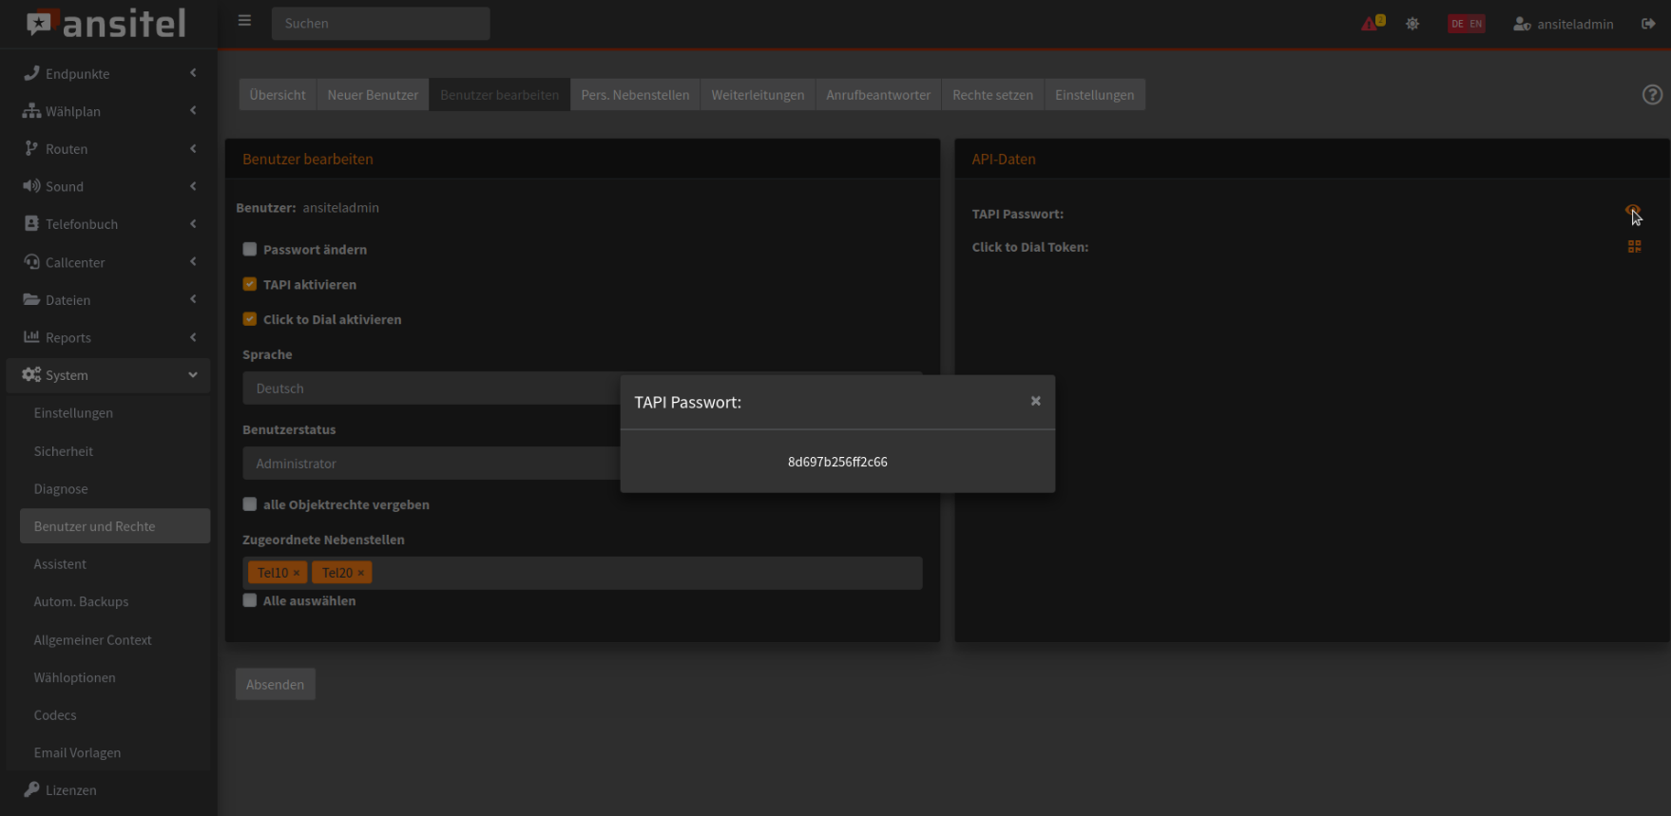Open the Sprache dropdown showing Deutsch
Screen dimensions: 1671x816
[582, 389]
